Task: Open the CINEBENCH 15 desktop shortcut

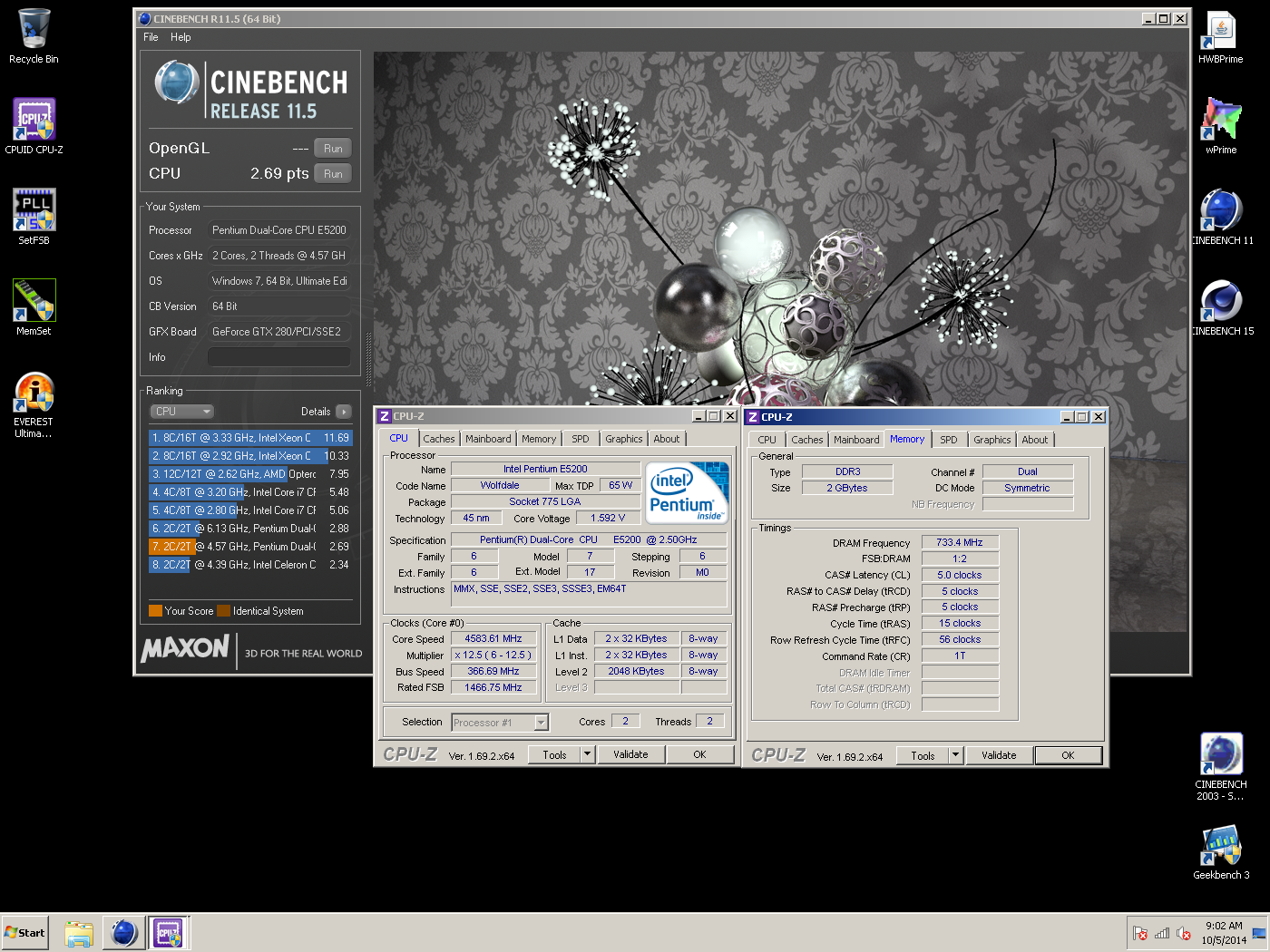Action: pos(1221,308)
